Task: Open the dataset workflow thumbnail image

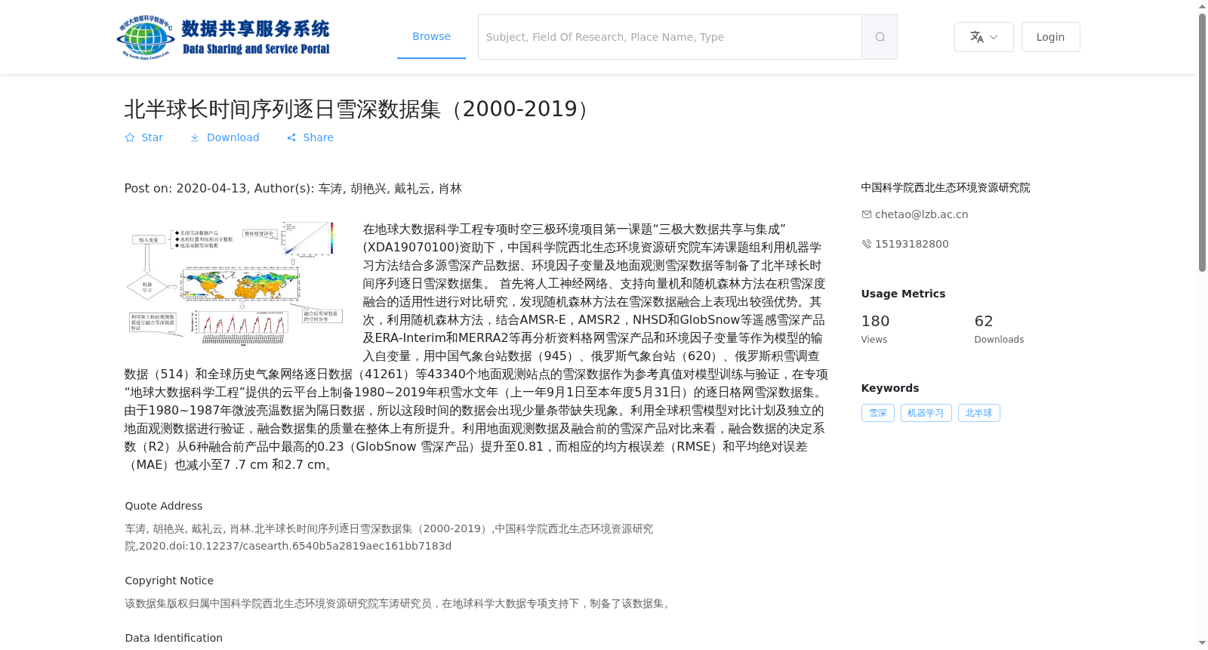Action: tap(234, 283)
